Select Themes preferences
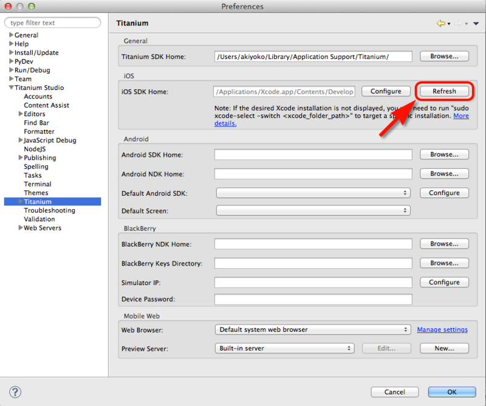 [x=36, y=193]
